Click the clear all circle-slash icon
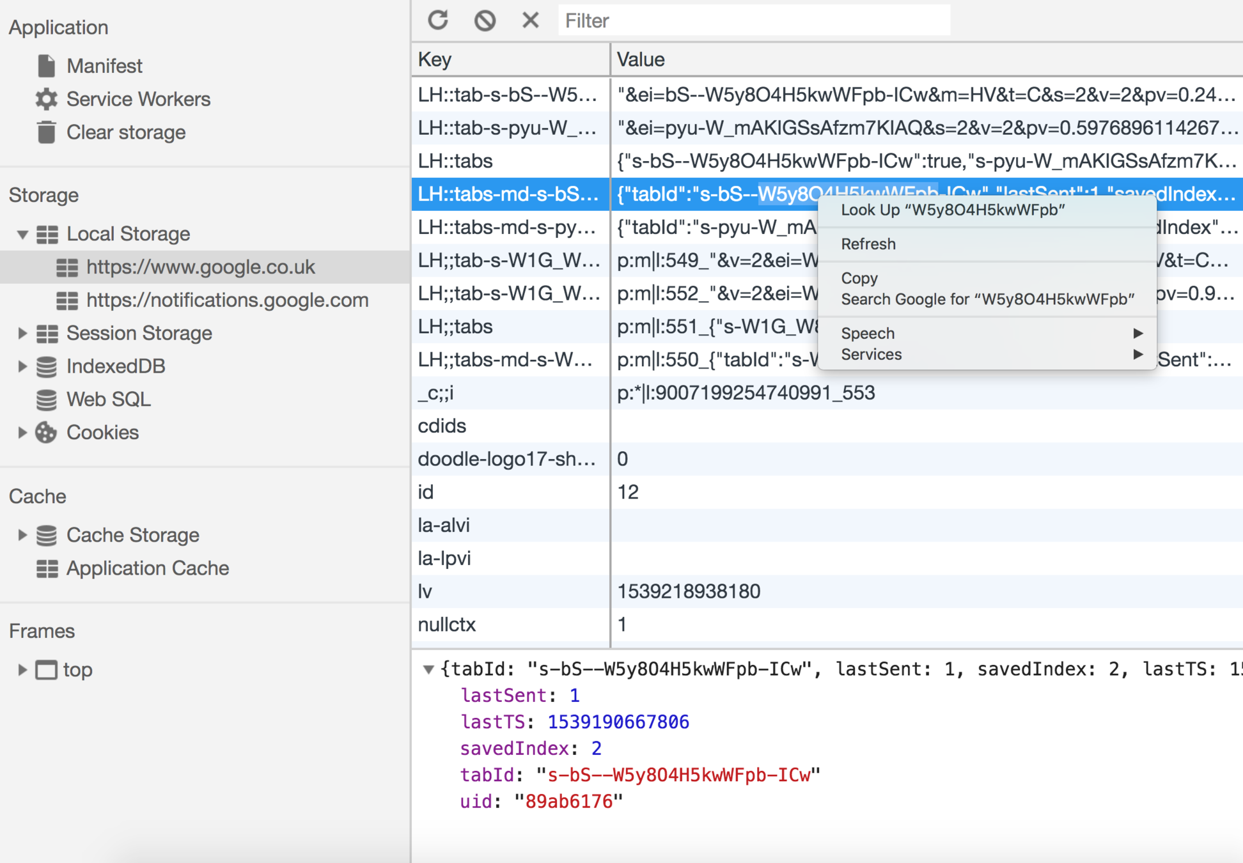The width and height of the screenshot is (1243, 863). [x=485, y=20]
